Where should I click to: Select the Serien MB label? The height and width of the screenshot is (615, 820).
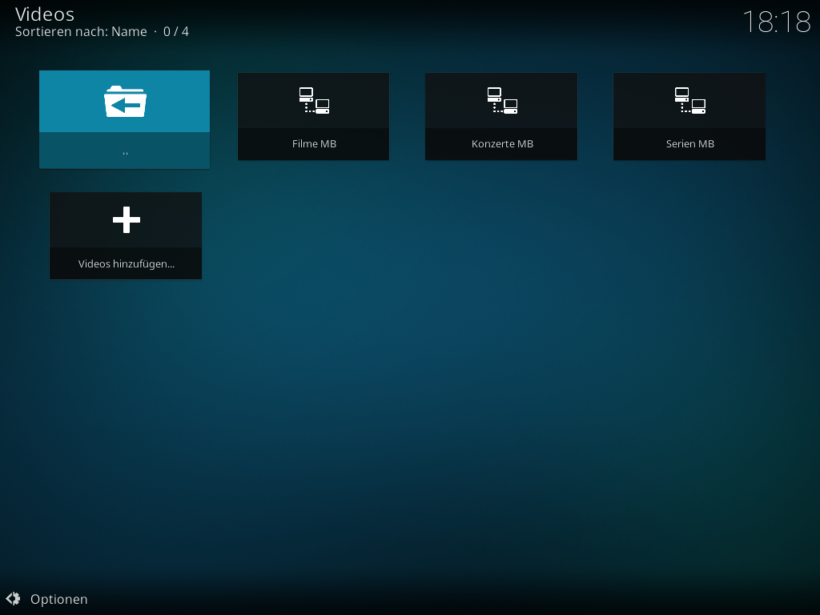689,144
